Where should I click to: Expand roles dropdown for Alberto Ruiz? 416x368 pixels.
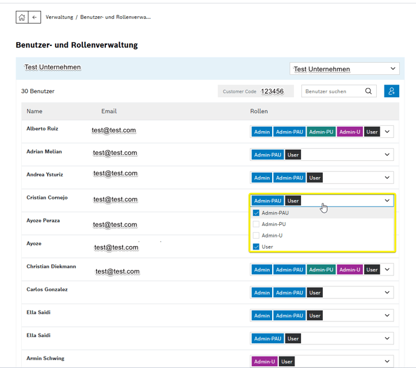coord(388,132)
